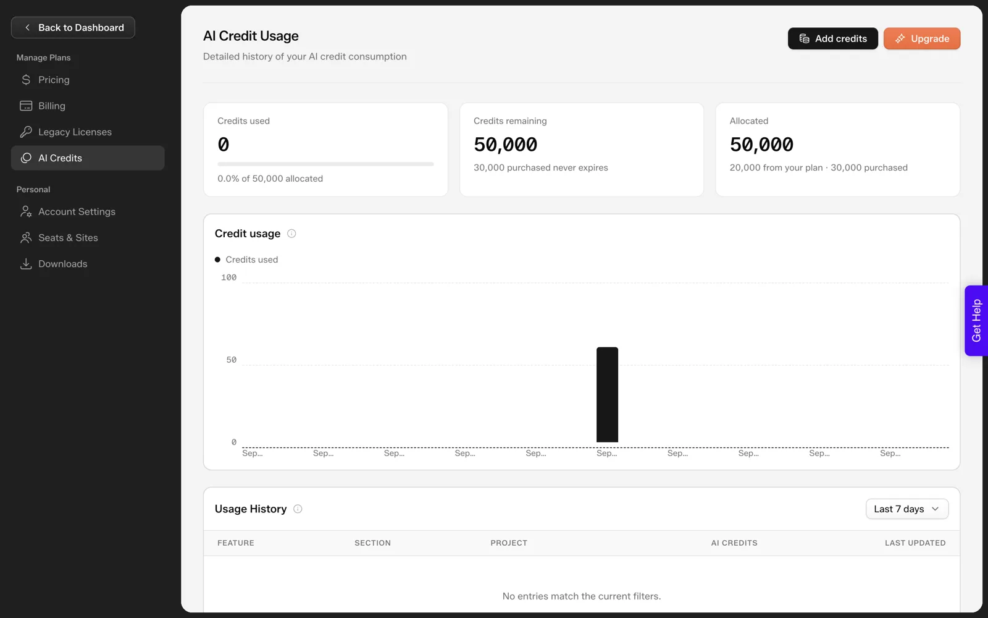This screenshot has height=618, width=988.
Task: Go to Billing section
Action: pos(88,106)
